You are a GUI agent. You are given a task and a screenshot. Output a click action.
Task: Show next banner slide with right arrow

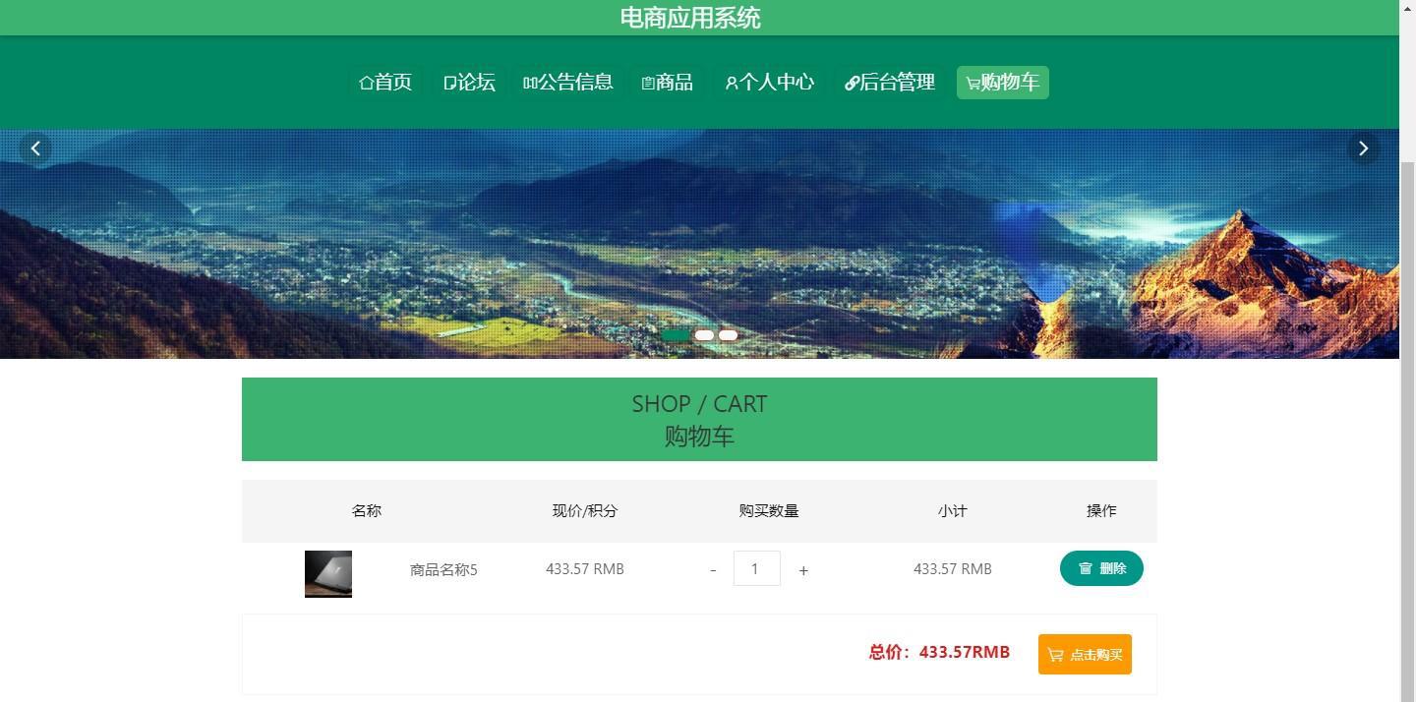click(1363, 148)
